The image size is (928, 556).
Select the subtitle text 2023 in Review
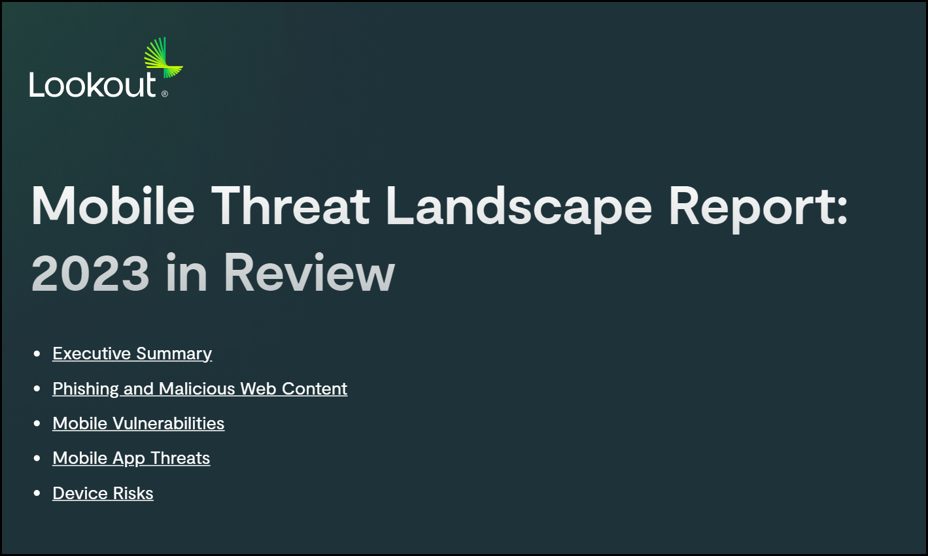click(x=212, y=272)
